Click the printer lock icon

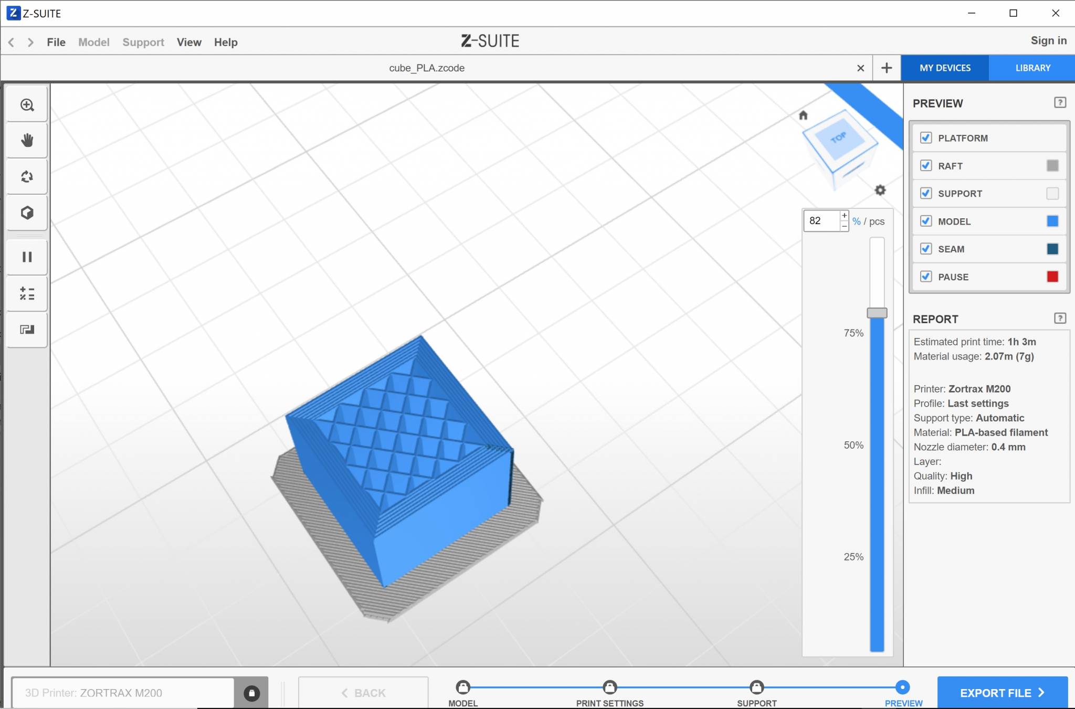point(251,693)
